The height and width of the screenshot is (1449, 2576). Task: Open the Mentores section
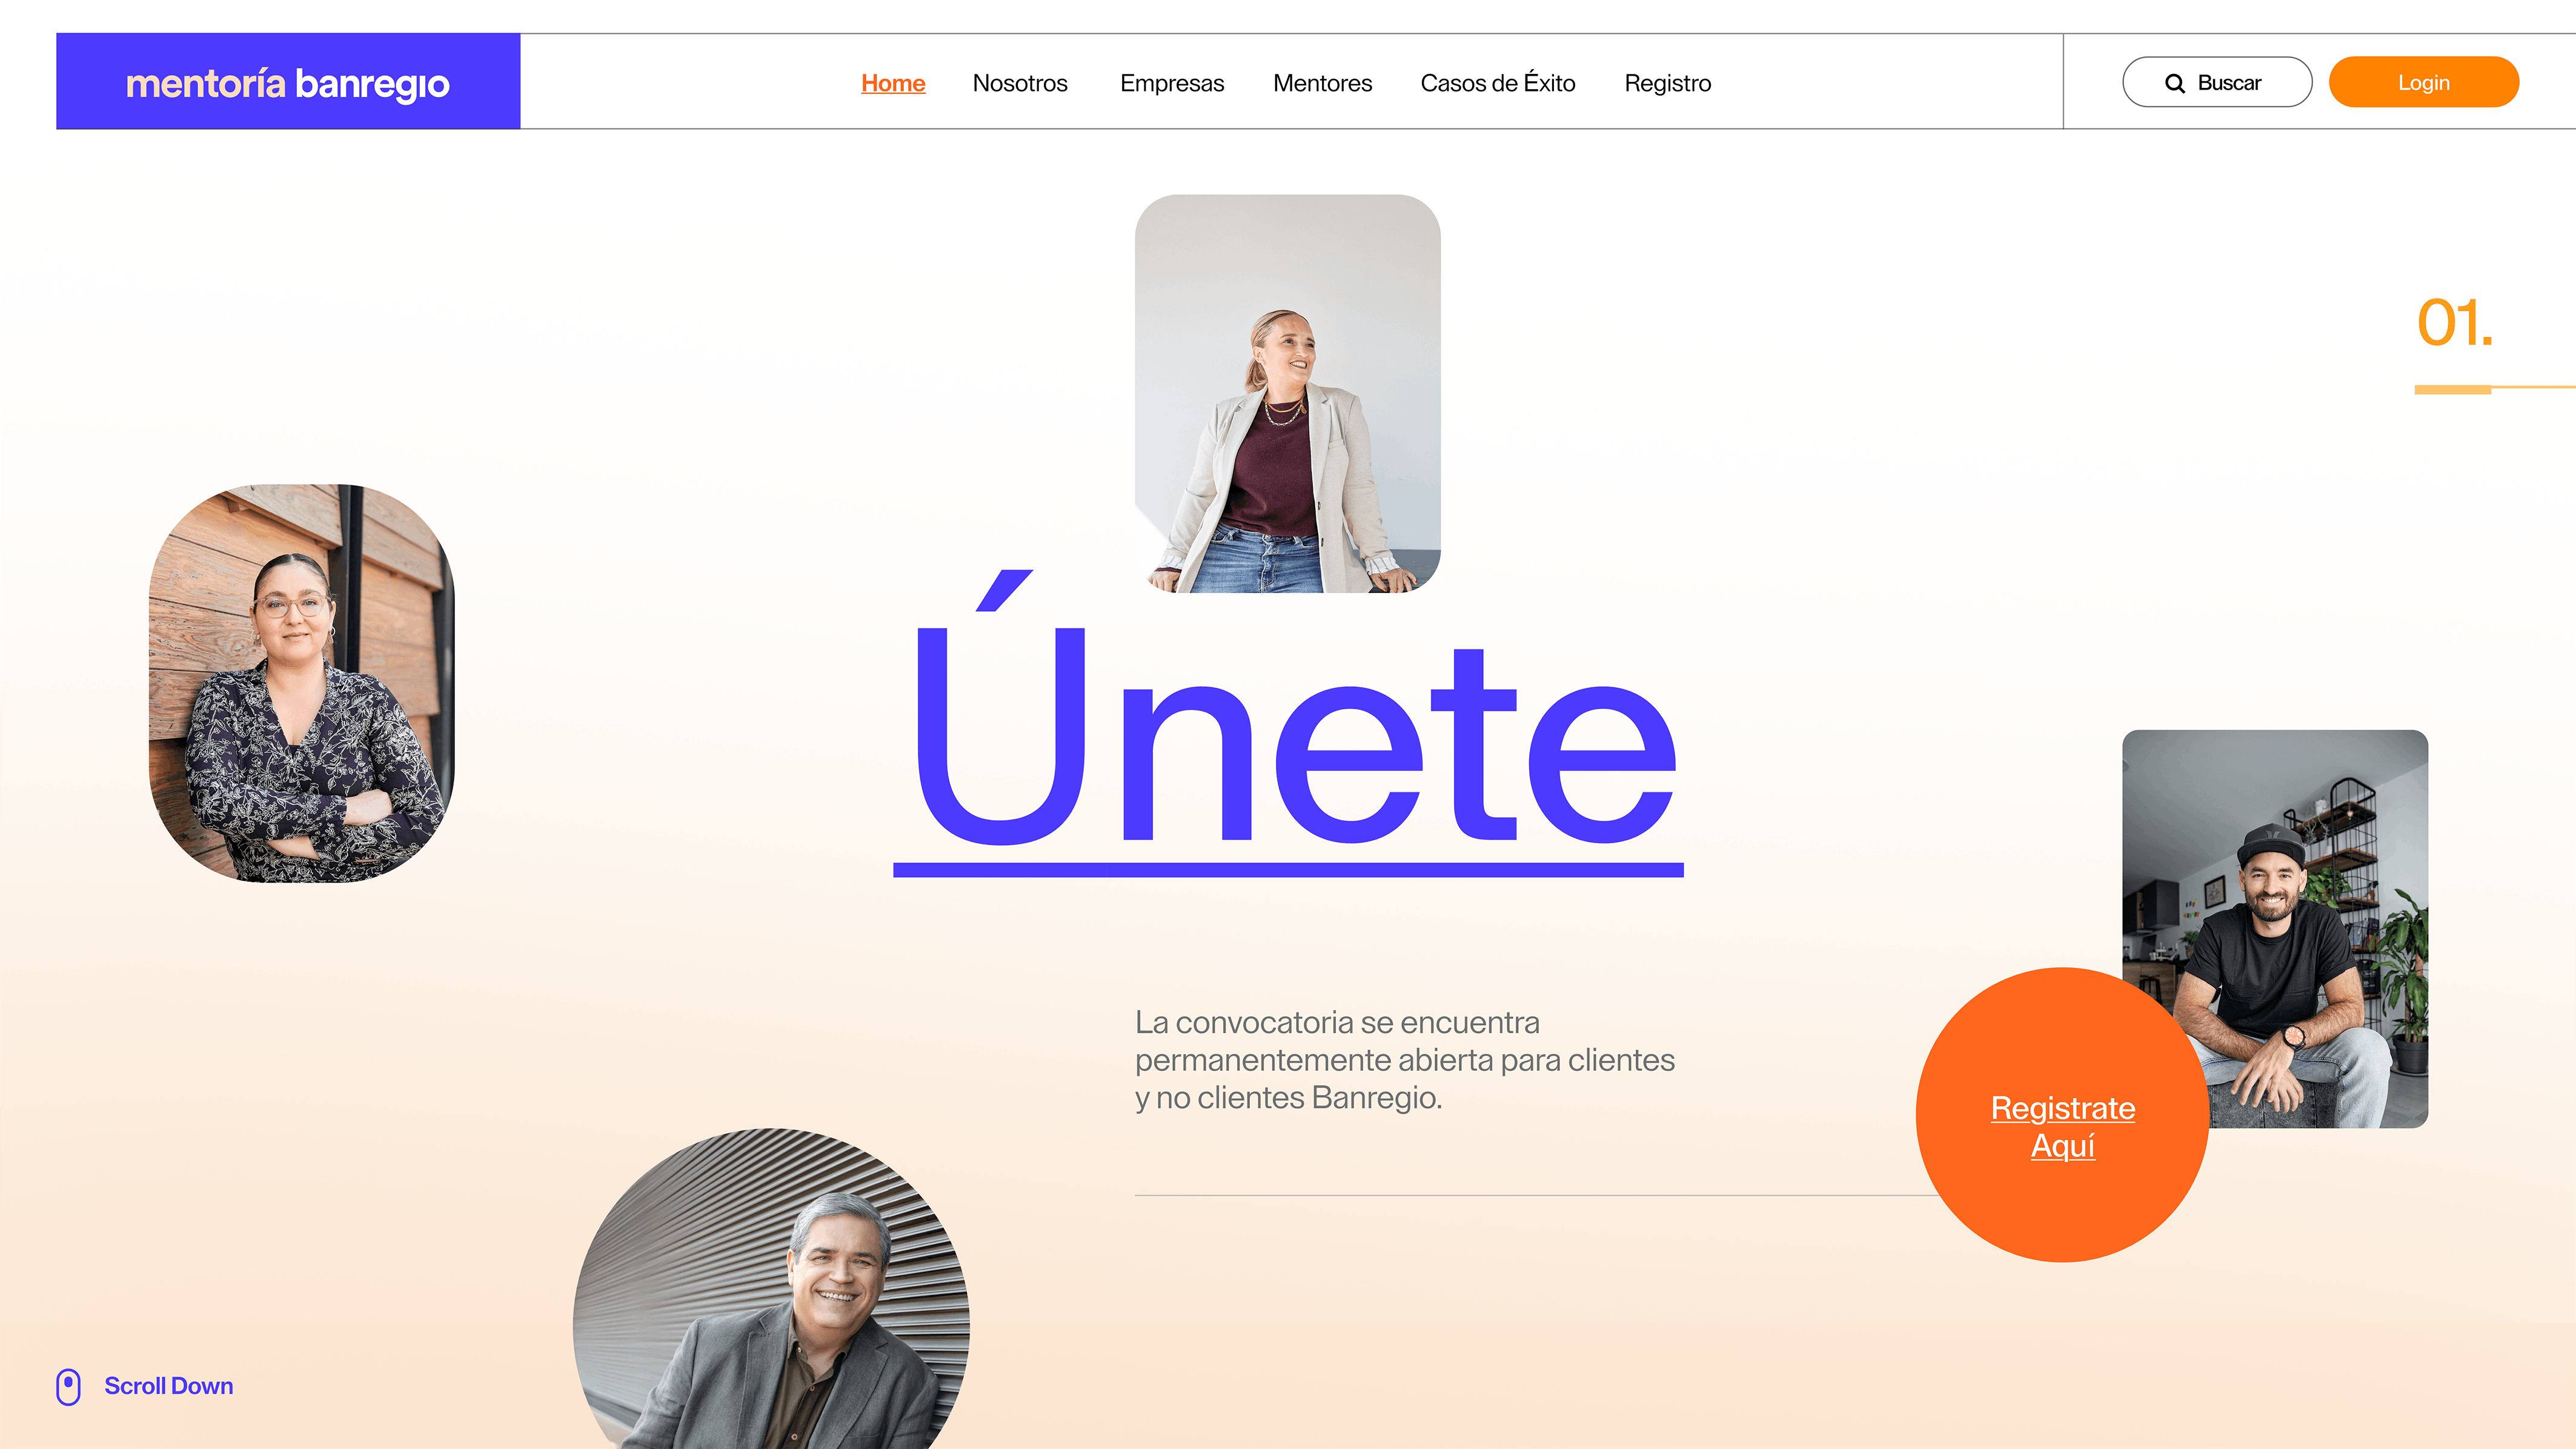[x=1322, y=83]
